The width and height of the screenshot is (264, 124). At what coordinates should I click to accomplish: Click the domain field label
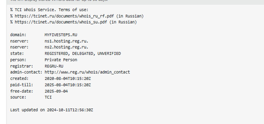click(x=18, y=35)
